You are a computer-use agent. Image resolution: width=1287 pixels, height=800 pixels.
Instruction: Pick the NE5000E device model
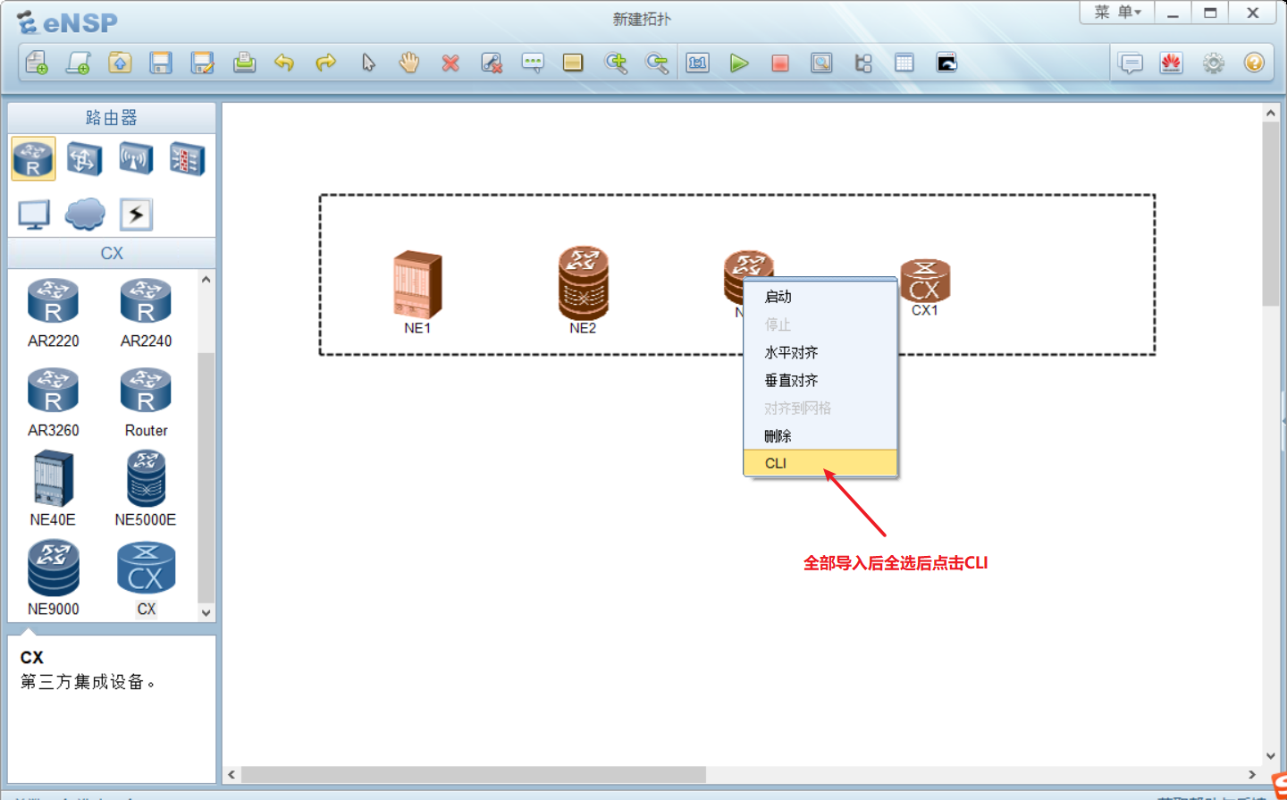[146, 490]
